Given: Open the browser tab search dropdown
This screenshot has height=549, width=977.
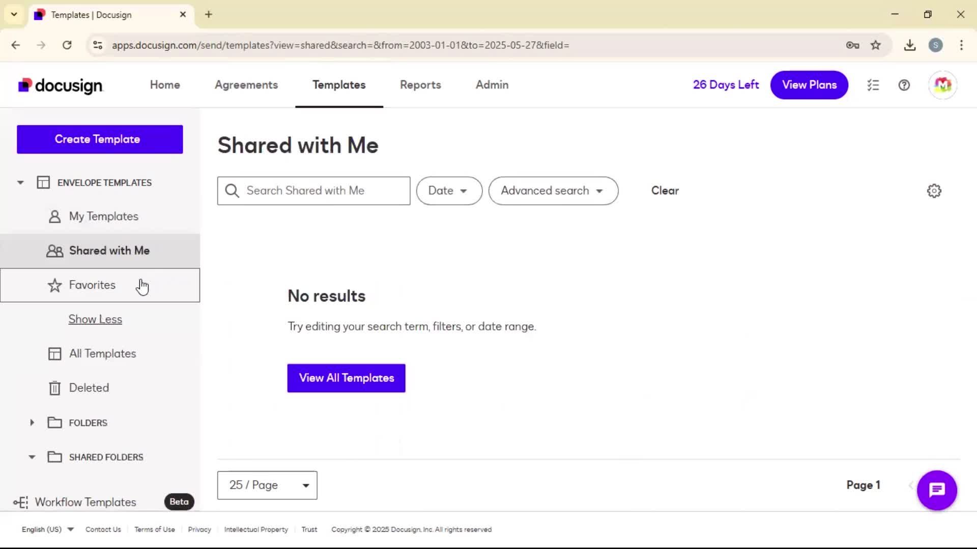Looking at the screenshot, I should 14,14.
